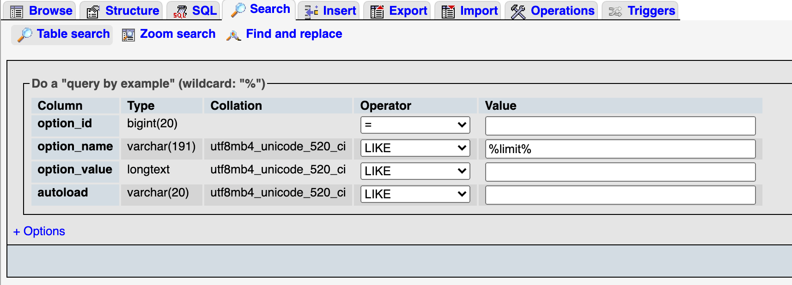Image resolution: width=792 pixels, height=285 pixels.
Task: Click the Export tab icon
Action: click(x=377, y=12)
